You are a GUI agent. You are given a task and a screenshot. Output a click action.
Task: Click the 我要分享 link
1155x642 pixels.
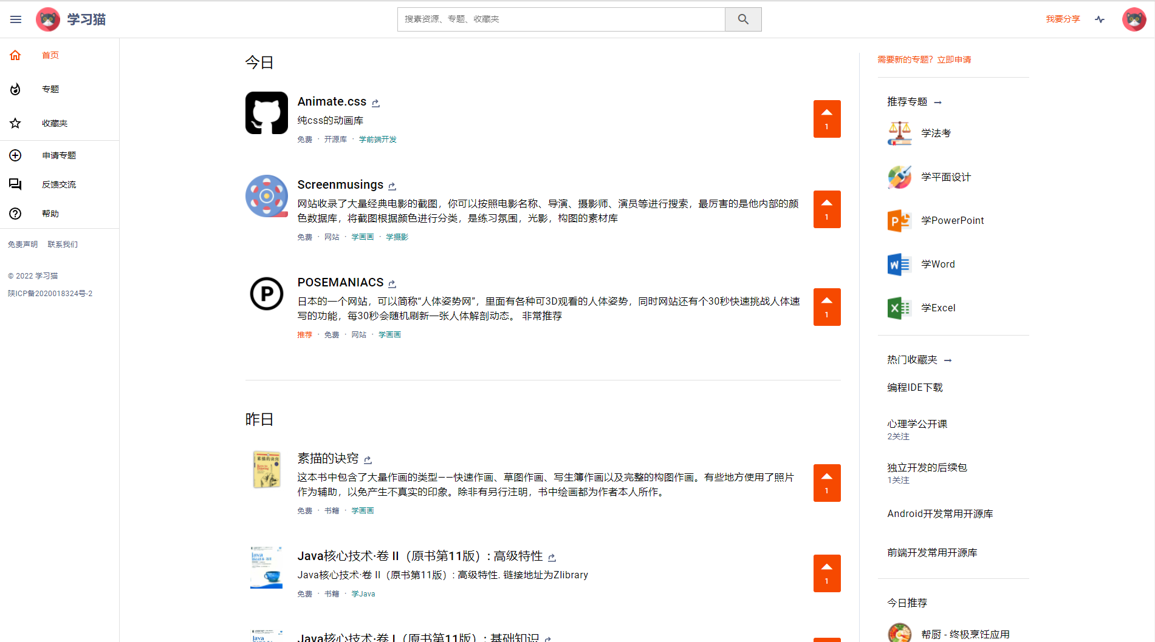(x=1062, y=19)
